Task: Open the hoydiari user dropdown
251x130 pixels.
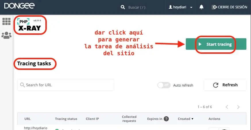Action: tap(181, 7)
